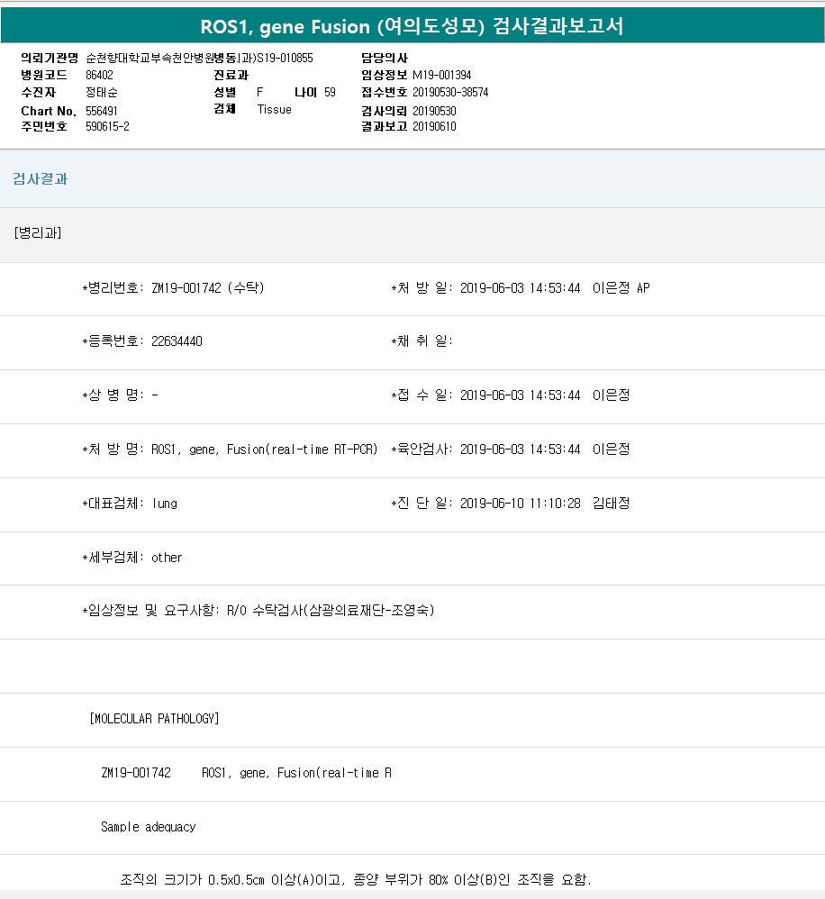The image size is (825, 899).
Task: Select the 임상정보 code M19-001394
Action: (441, 75)
